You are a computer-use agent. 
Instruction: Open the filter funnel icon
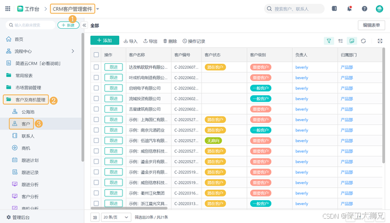pyautogui.click(x=329, y=41)
